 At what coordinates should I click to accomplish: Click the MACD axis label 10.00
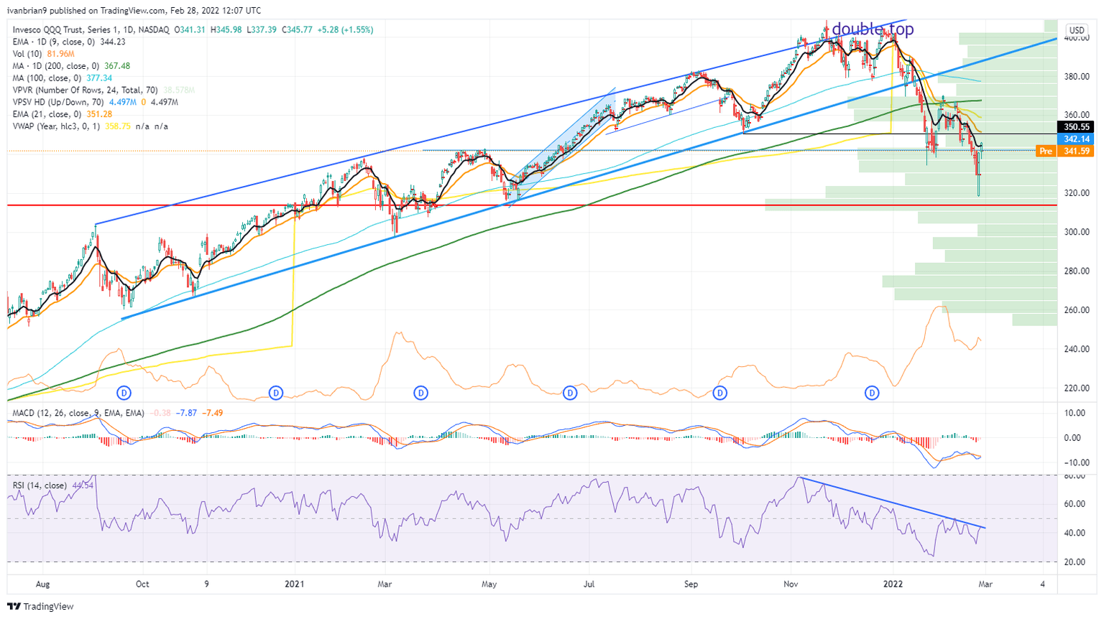click(x=1075, y=413)
